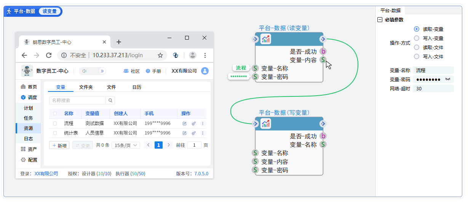The width and height of the screenshot is (468, 202).
Task: Click the user avatar beside XX有限公司
Action: coord(205,71)
